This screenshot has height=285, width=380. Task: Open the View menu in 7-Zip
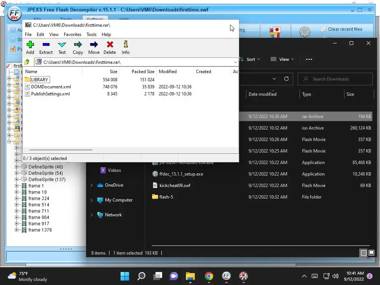click(x=54, y=35)
